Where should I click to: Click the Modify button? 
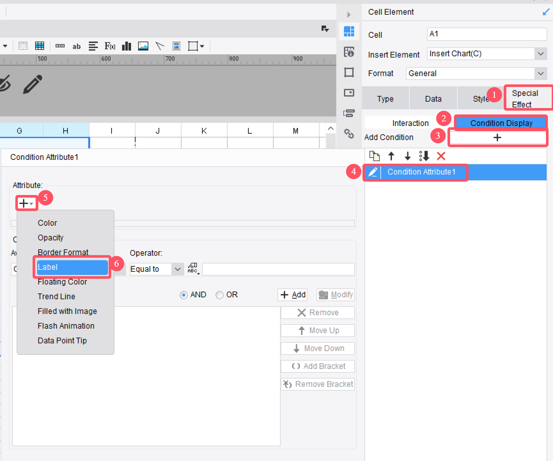click(x=336, y=295)
